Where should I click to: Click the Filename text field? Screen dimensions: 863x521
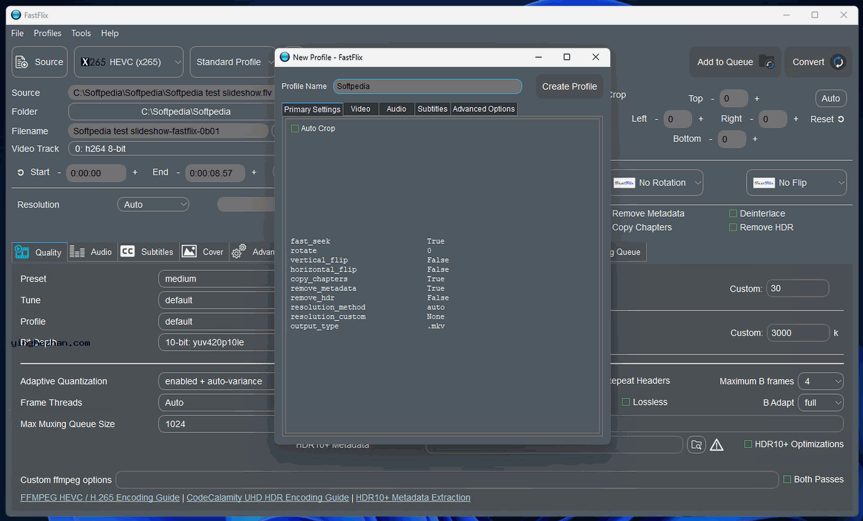pos(170,131)
